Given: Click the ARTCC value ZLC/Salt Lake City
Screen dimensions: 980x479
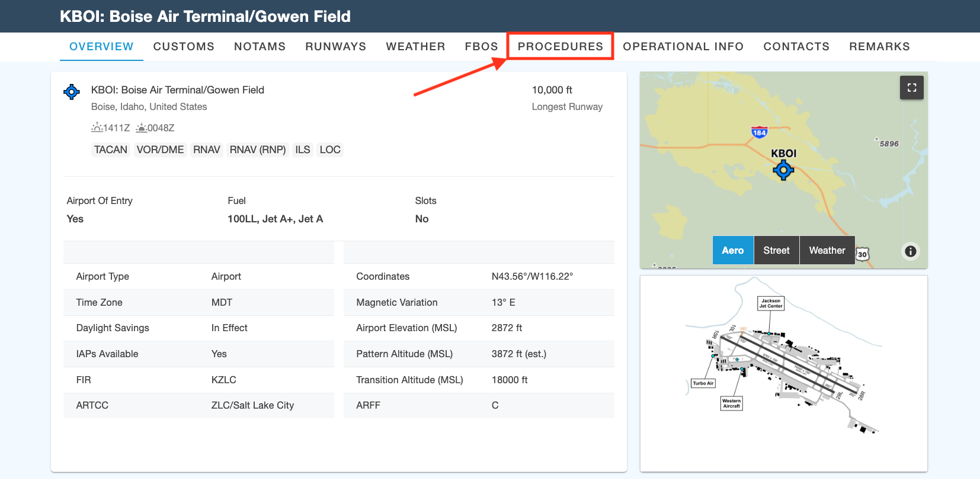Looking at the screenshot, I should click(252, 405).
